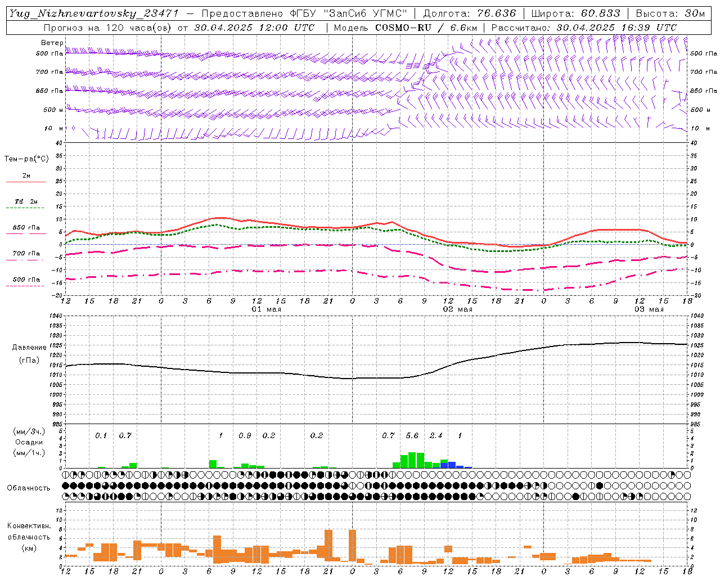Click the 2.4 three-hour precipitation value

pos(436,435)
